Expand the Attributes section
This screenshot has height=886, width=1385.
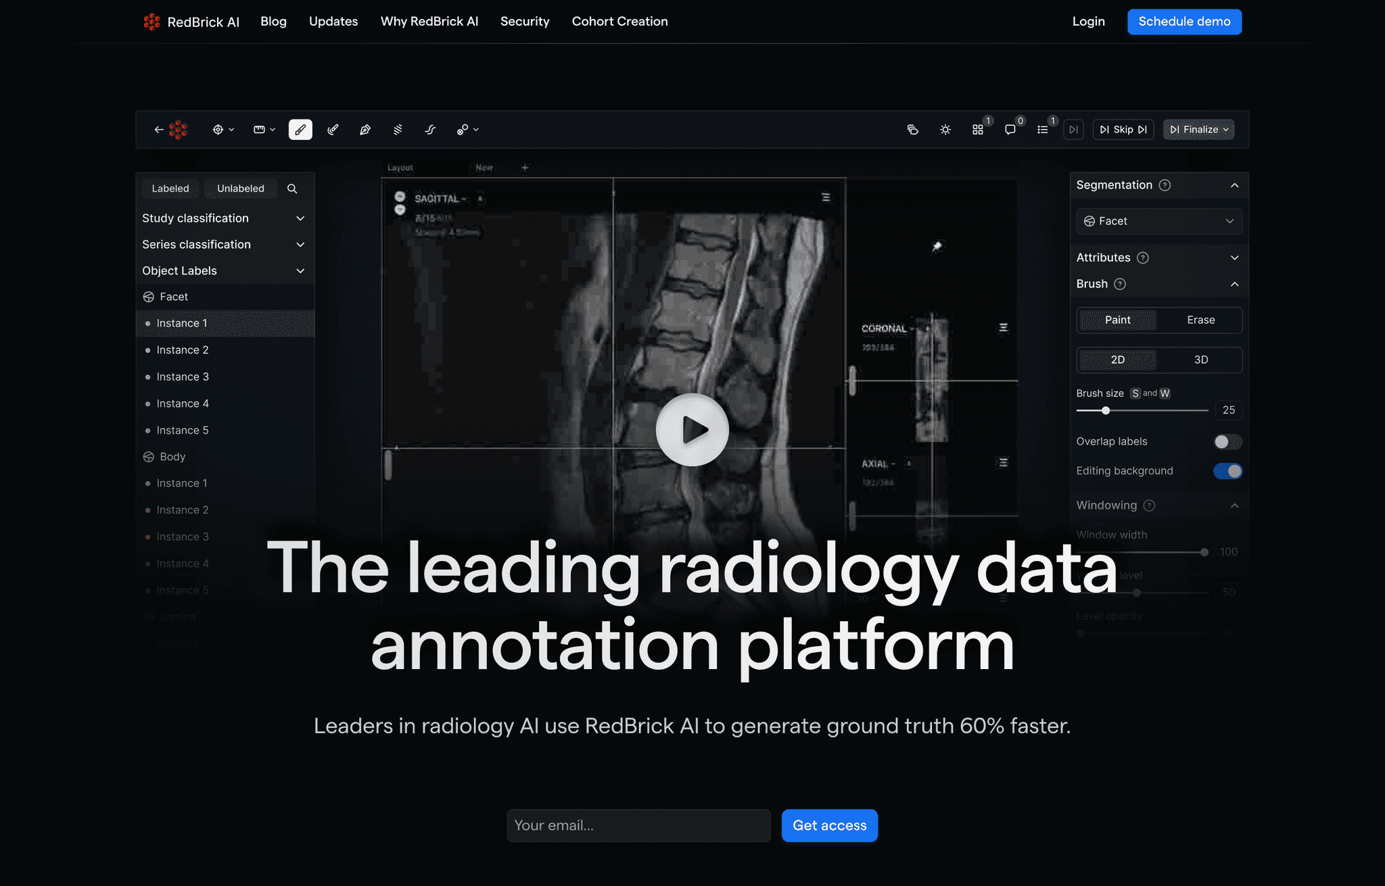pyautogui.click(x=1234, y=257)
